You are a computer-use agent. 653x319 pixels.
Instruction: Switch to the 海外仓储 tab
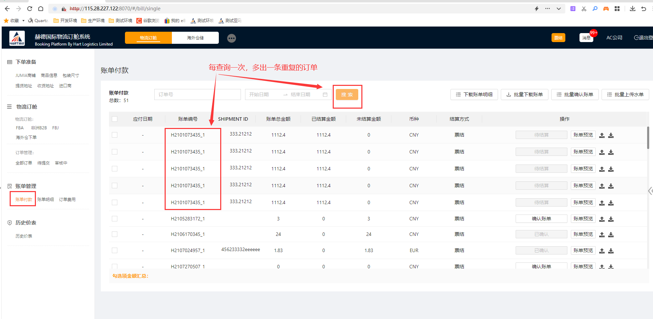coord(195,38)
